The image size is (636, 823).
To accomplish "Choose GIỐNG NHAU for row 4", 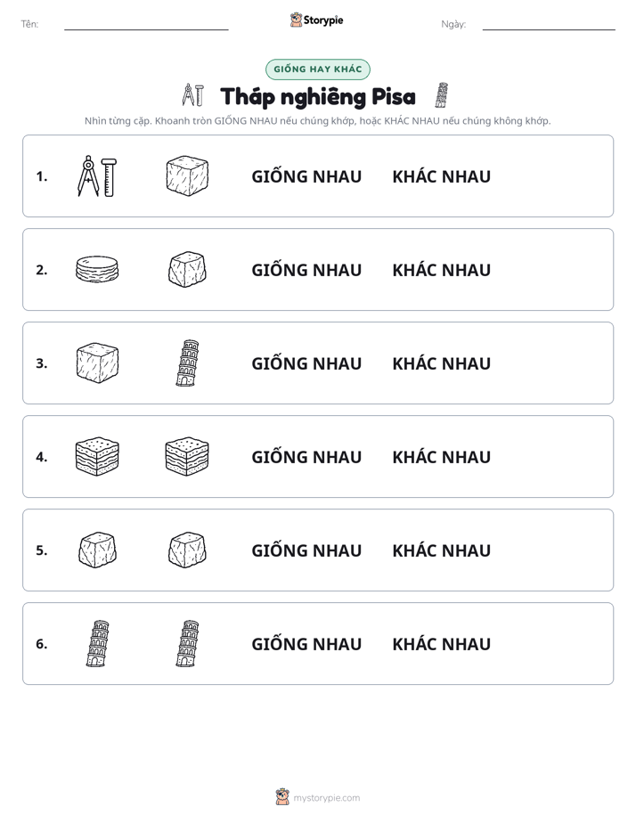I will coord(306,457).
